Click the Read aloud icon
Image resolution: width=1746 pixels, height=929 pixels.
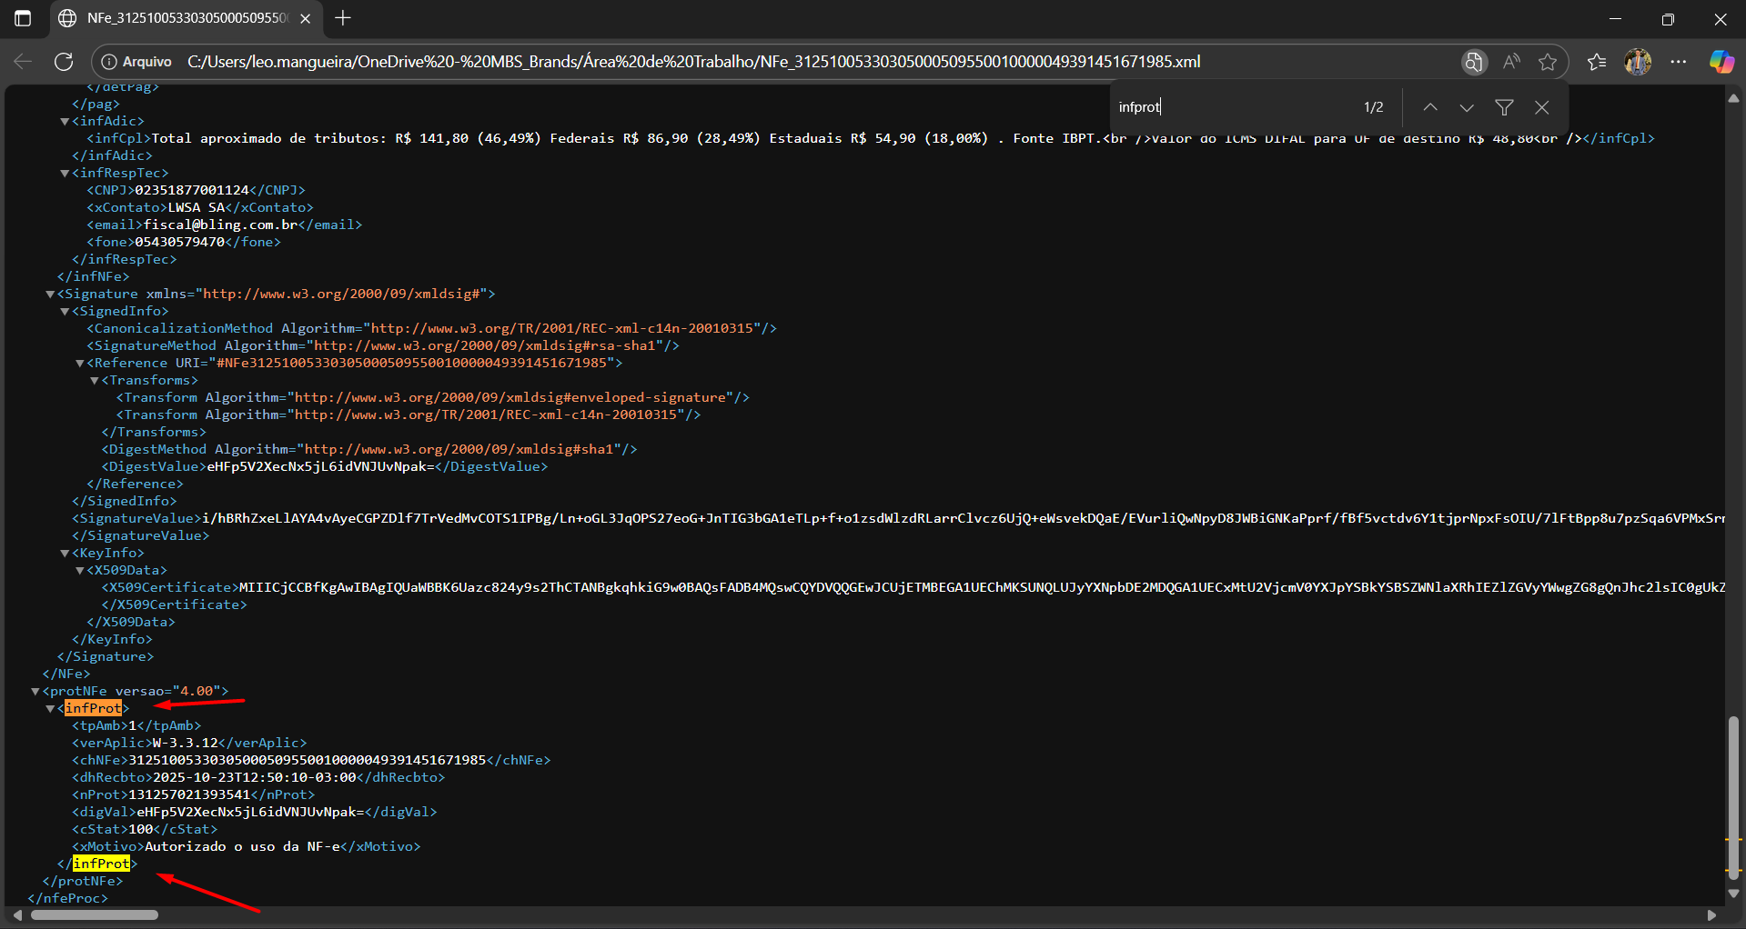tap(1511, 62)
